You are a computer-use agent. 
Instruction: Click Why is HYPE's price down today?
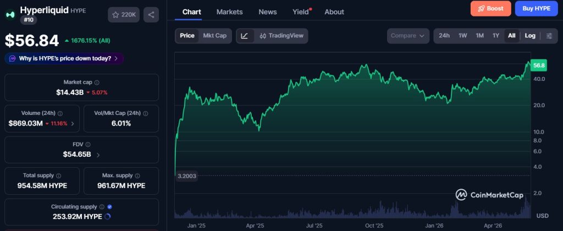(x=65, y=58)
